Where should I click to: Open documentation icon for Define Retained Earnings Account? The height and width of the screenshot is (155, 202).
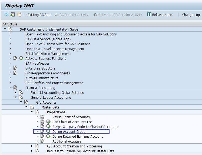42,136
